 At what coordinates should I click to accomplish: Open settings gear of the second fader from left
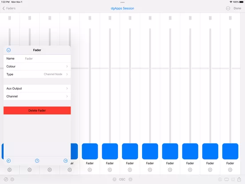30,170
